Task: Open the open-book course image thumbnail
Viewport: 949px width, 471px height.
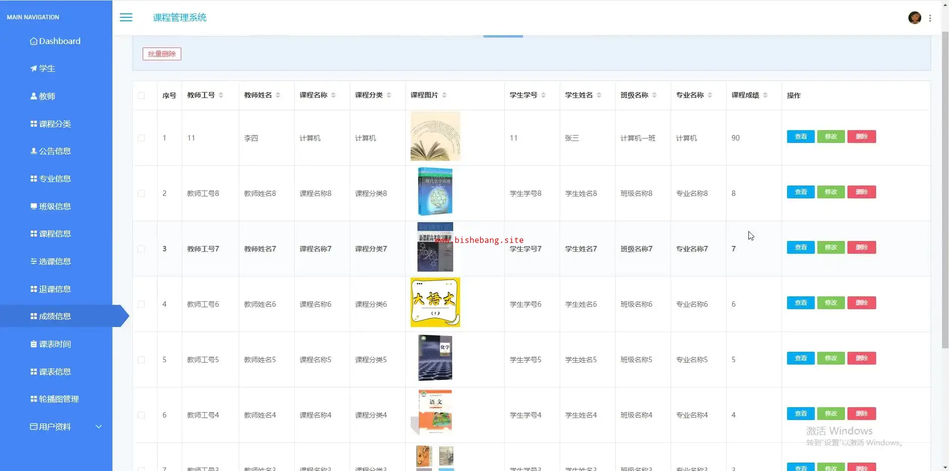Action: [435, 136]
